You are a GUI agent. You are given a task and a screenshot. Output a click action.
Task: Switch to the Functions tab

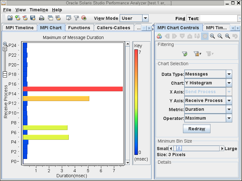[79, 28]
